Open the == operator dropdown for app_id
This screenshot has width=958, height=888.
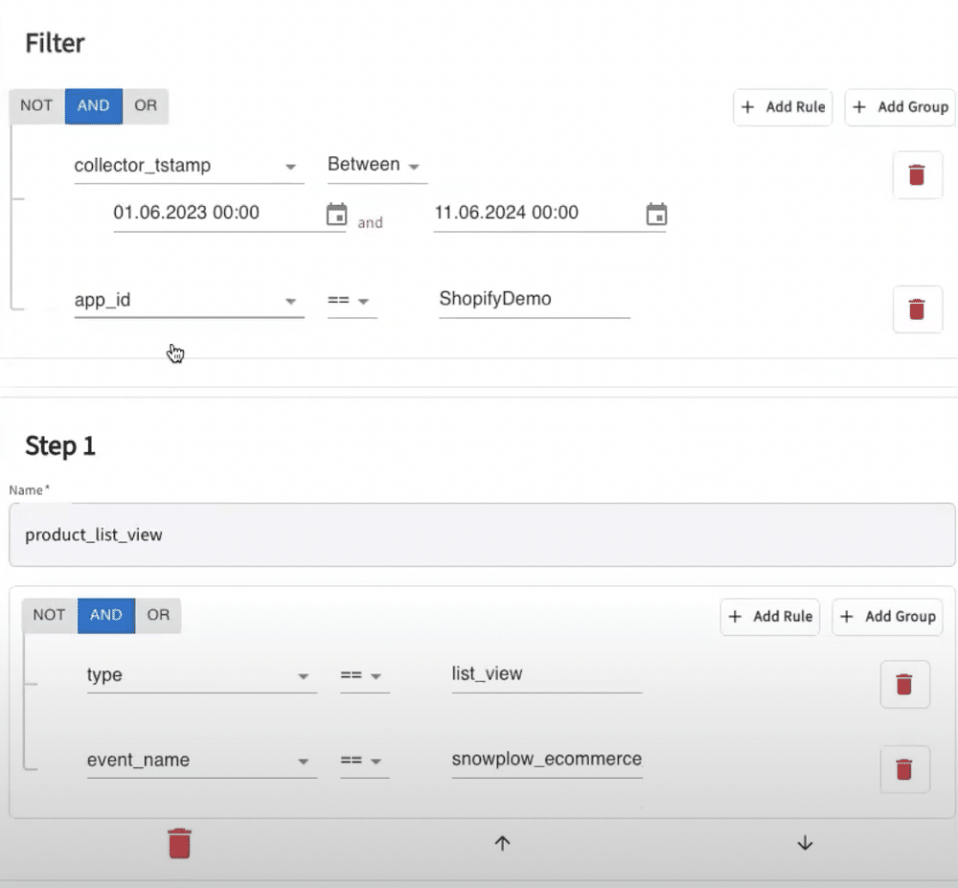tap(352, 301)
